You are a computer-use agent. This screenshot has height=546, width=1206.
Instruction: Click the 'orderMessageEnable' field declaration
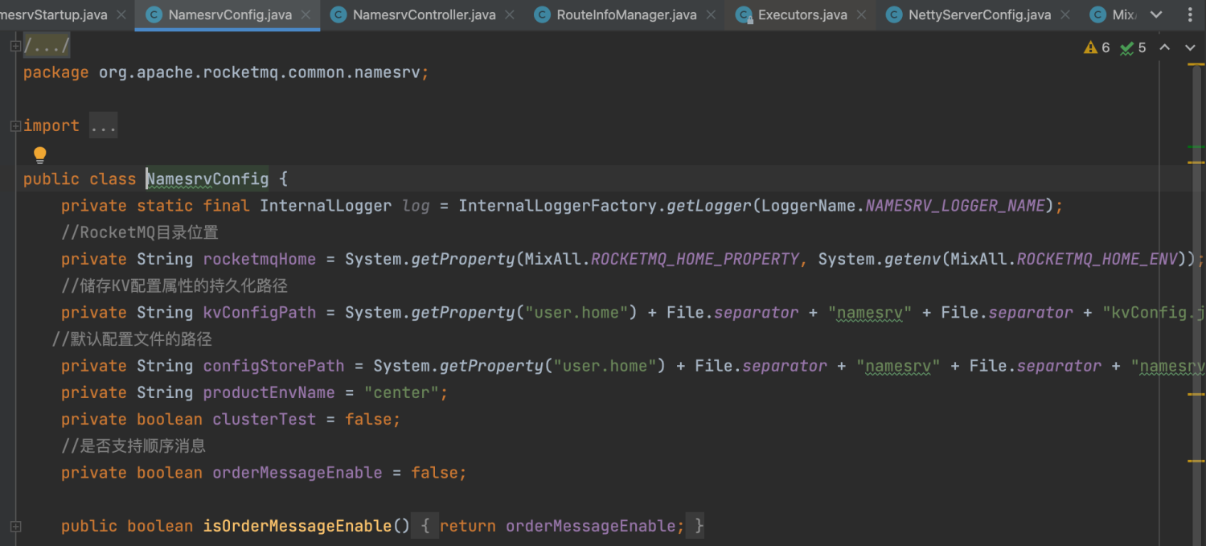(x=297, y=473)
